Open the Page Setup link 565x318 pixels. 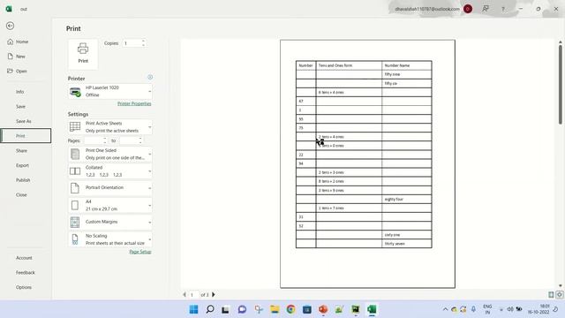pyautogui.click(x=140, y=252)
